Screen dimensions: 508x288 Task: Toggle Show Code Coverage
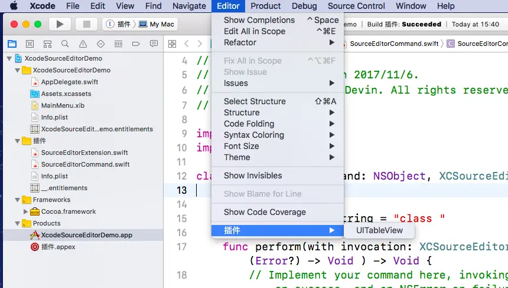(x=277, y=212)
